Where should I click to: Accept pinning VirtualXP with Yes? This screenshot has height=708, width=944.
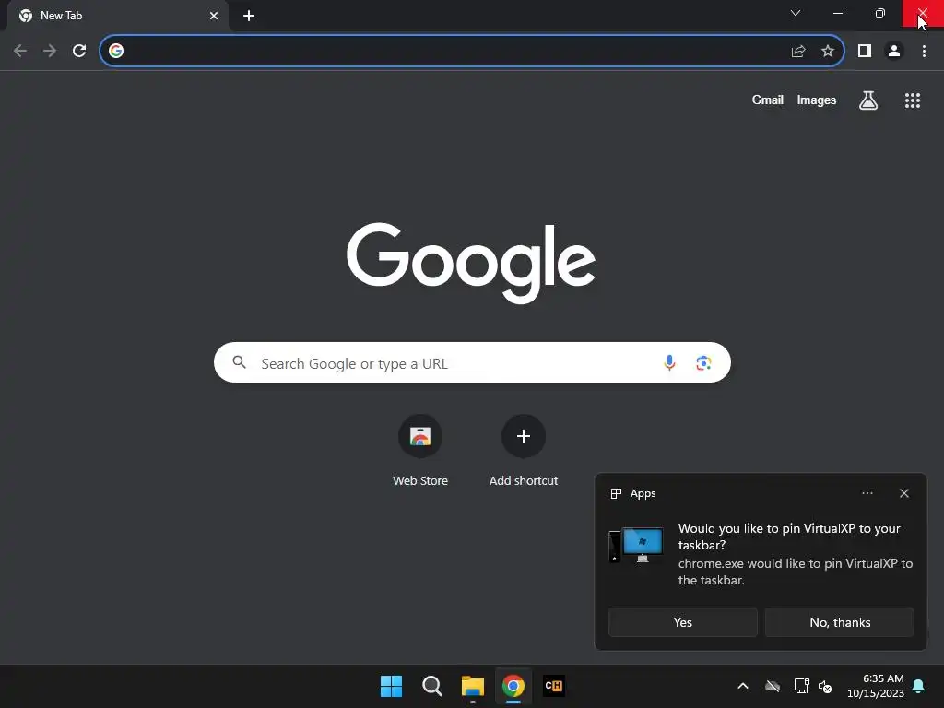683,622
